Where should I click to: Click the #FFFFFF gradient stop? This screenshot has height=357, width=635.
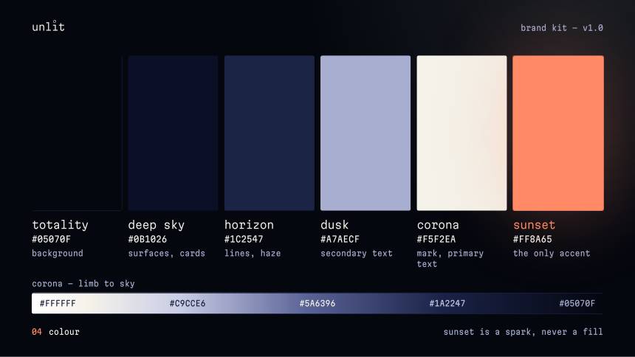[58, 304]
